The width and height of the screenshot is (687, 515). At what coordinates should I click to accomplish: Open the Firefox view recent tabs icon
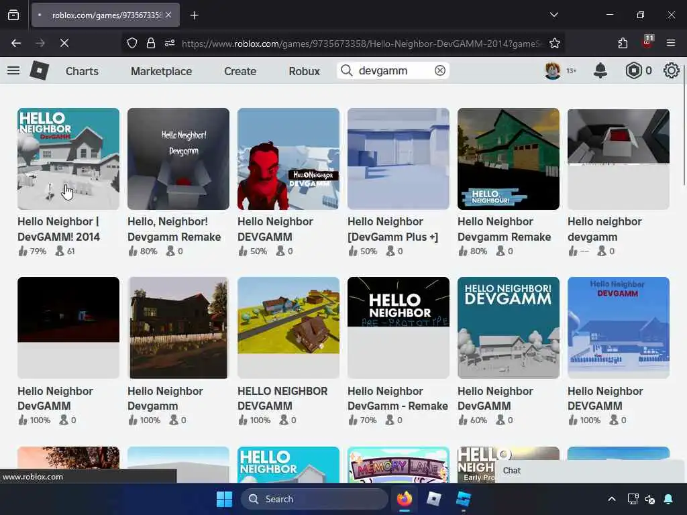[13, 15]
